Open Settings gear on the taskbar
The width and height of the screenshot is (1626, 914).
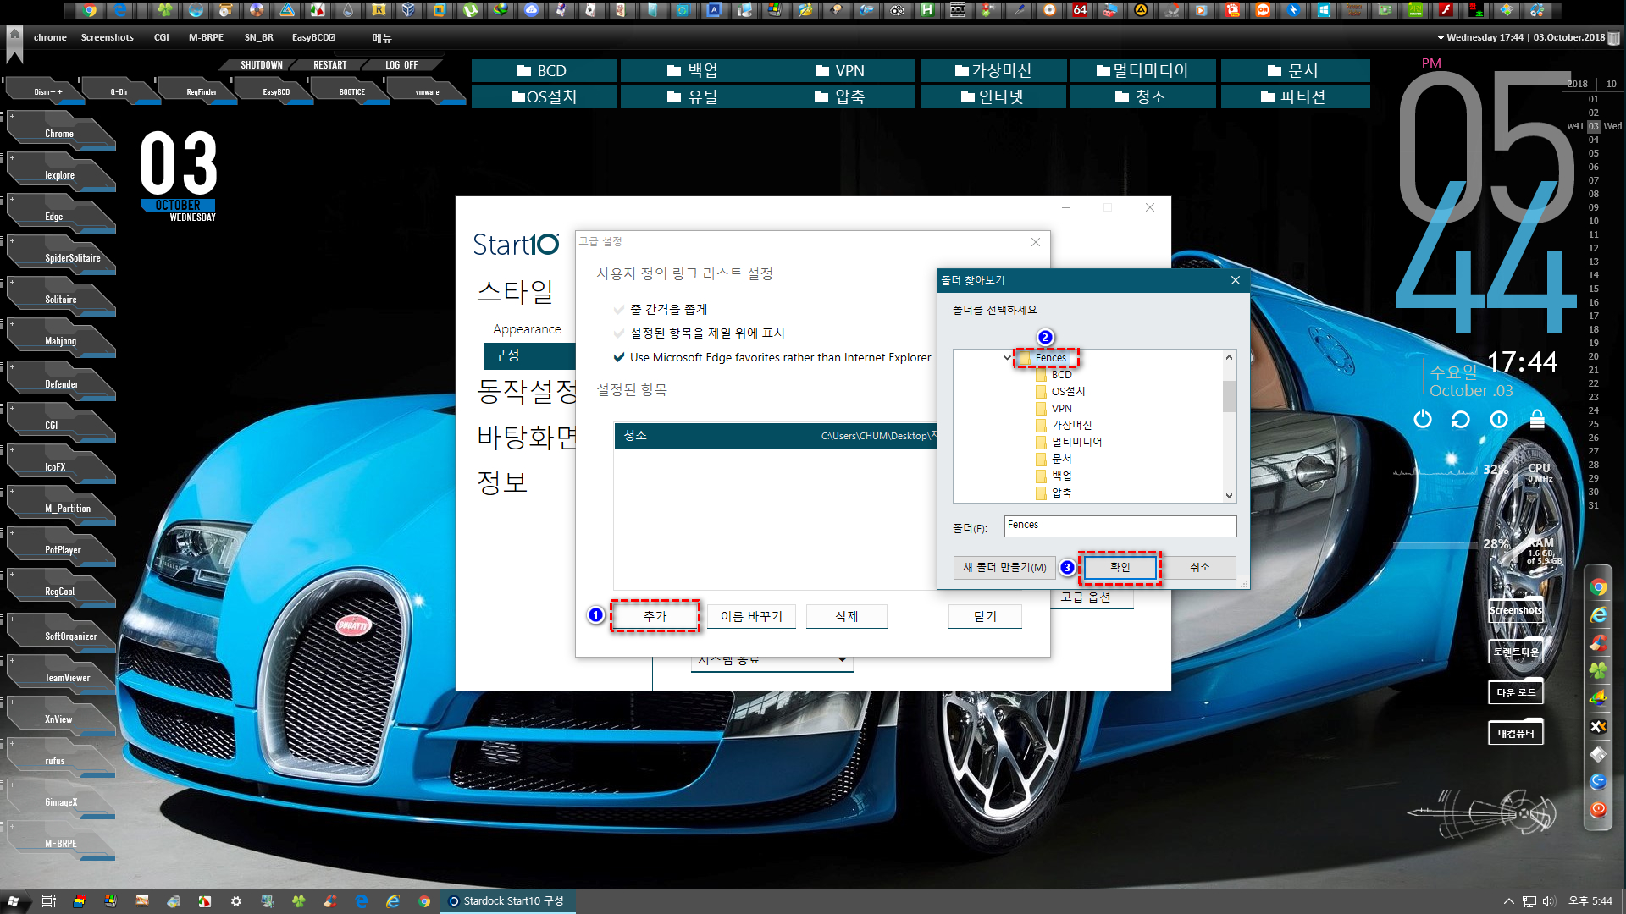click(236, 901)
